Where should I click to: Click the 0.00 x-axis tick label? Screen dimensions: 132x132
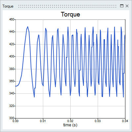coord(16,121)
